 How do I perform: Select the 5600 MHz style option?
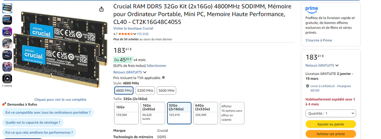166,90
